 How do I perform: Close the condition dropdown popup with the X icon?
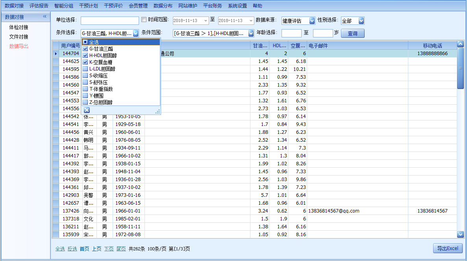coord(87,110)
